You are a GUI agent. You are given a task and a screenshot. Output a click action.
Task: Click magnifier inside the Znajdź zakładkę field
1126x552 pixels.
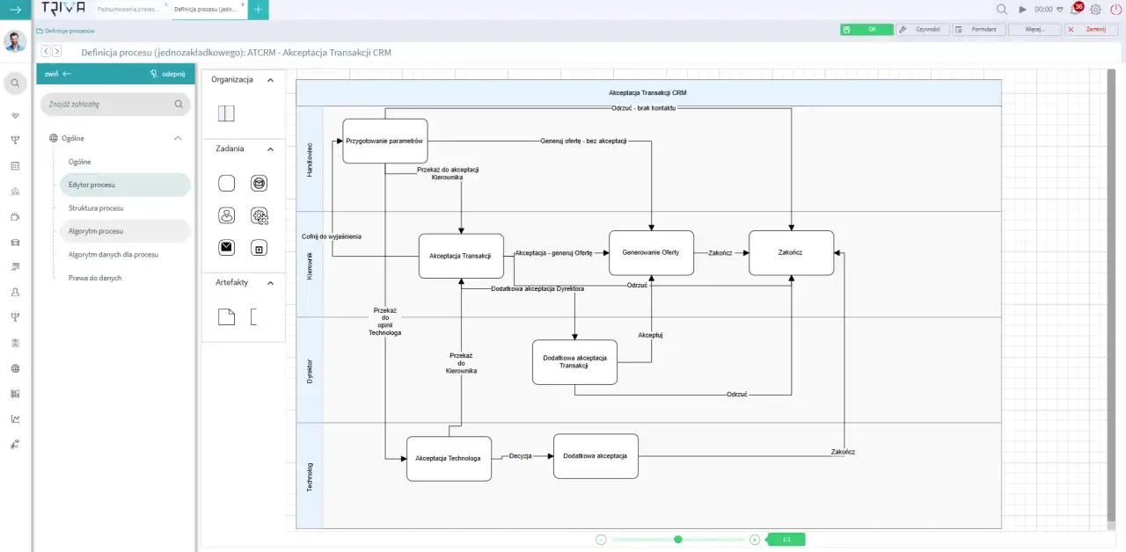[179, 104]
